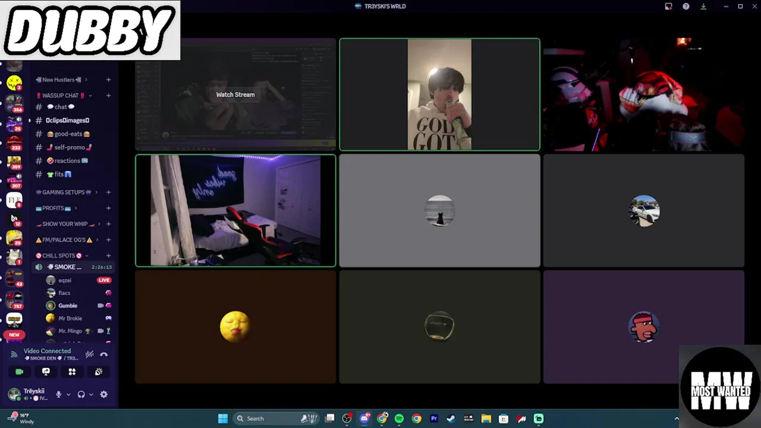Add channel to PROFITS with plus
This screenshot has height=428, width=761.
108,208
